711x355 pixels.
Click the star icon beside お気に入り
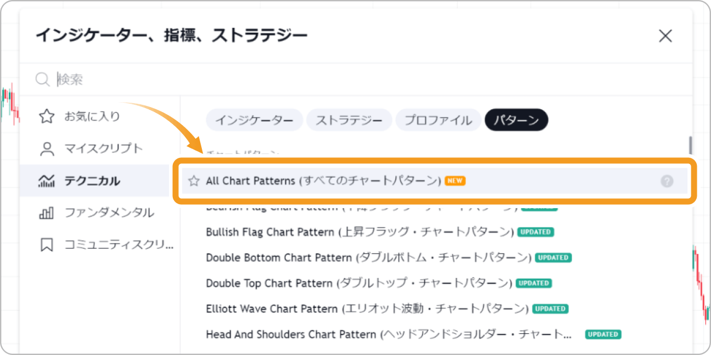pos(46,116)
